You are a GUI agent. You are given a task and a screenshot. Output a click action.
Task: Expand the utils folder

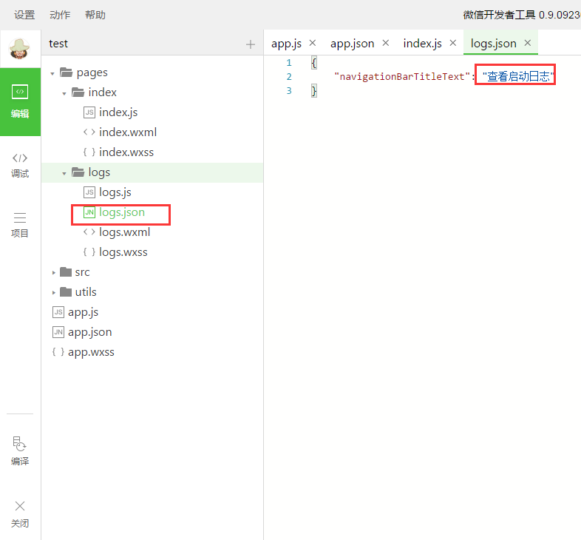[53, 293]
